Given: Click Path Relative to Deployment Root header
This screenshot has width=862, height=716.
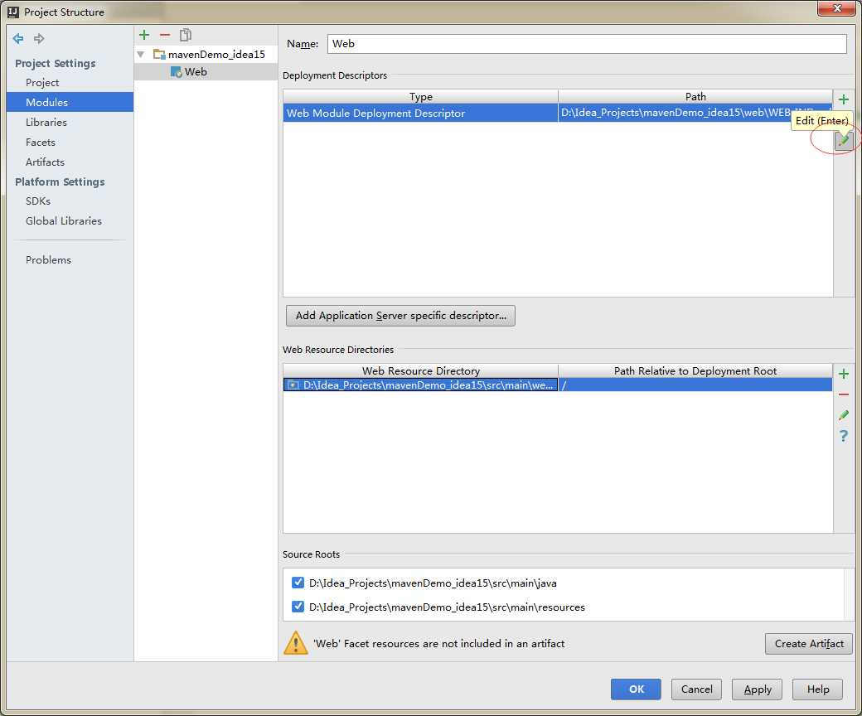Looking at the screenshot, I should tap(695, 371).
